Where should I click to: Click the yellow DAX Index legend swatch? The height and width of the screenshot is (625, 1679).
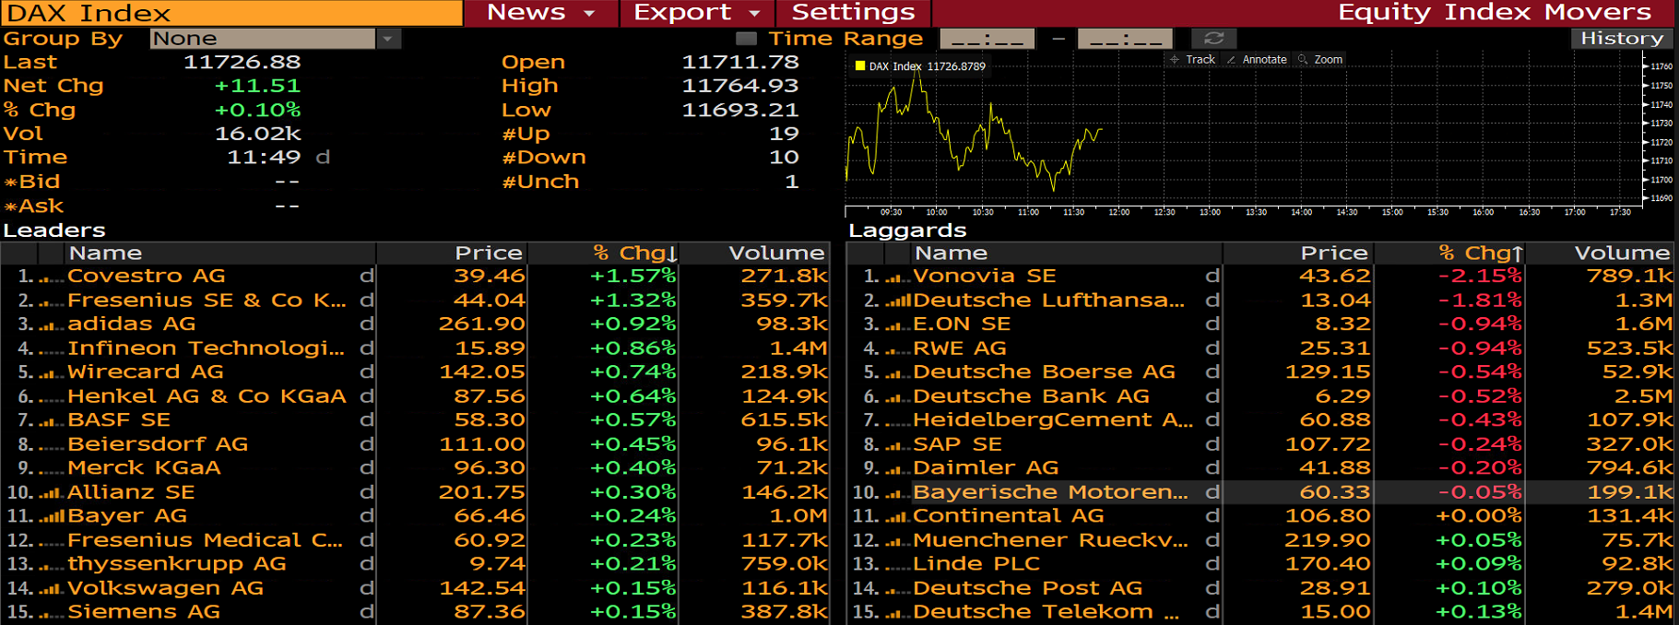(x=859, y=65)
